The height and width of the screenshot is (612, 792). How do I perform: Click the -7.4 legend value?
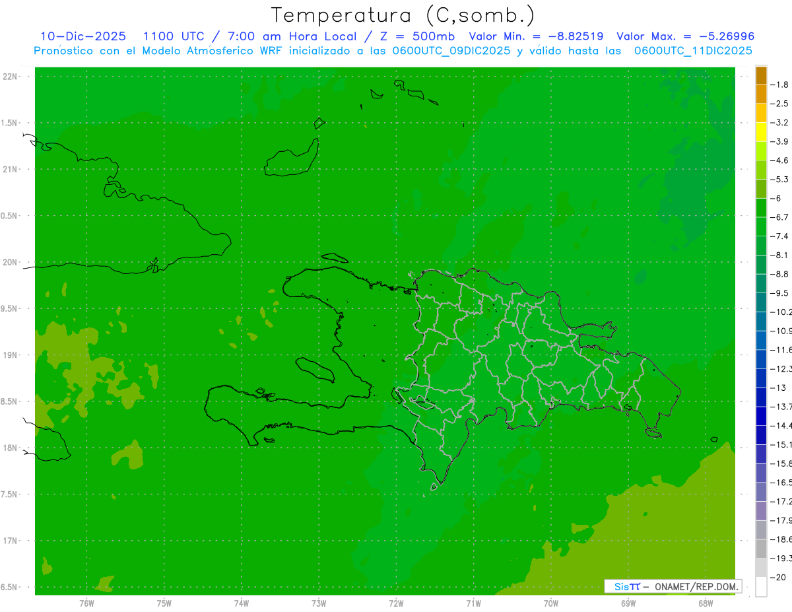(x=780, y=236)
